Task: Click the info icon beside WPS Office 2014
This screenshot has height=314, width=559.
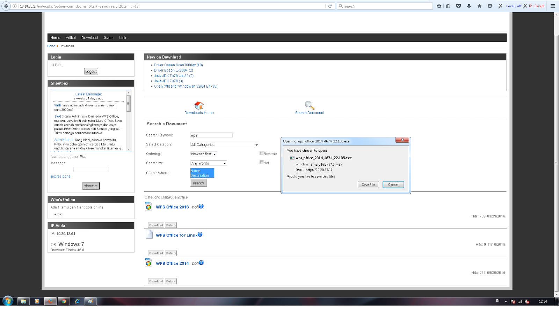Action: pos(201,263)
